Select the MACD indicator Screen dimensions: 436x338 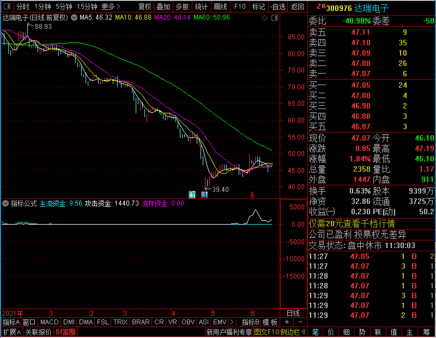pyautogui.click(x=49, y=322)
